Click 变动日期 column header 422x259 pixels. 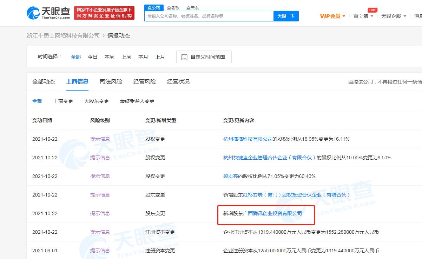(x=42, y=120)
